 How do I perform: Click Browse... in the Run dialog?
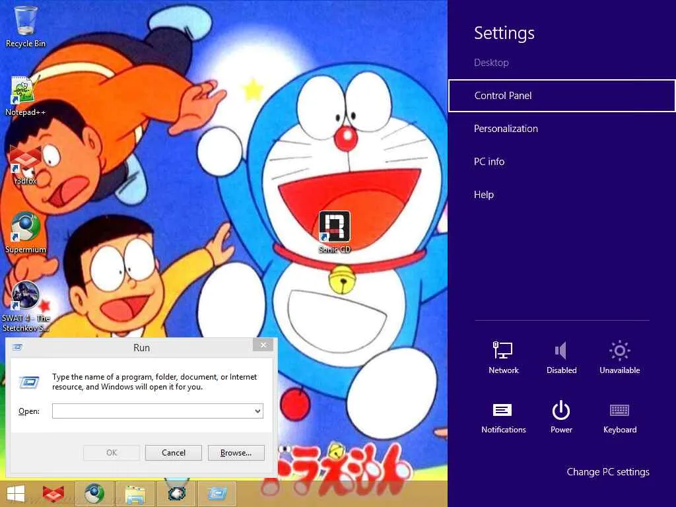[x=236, y=453]
